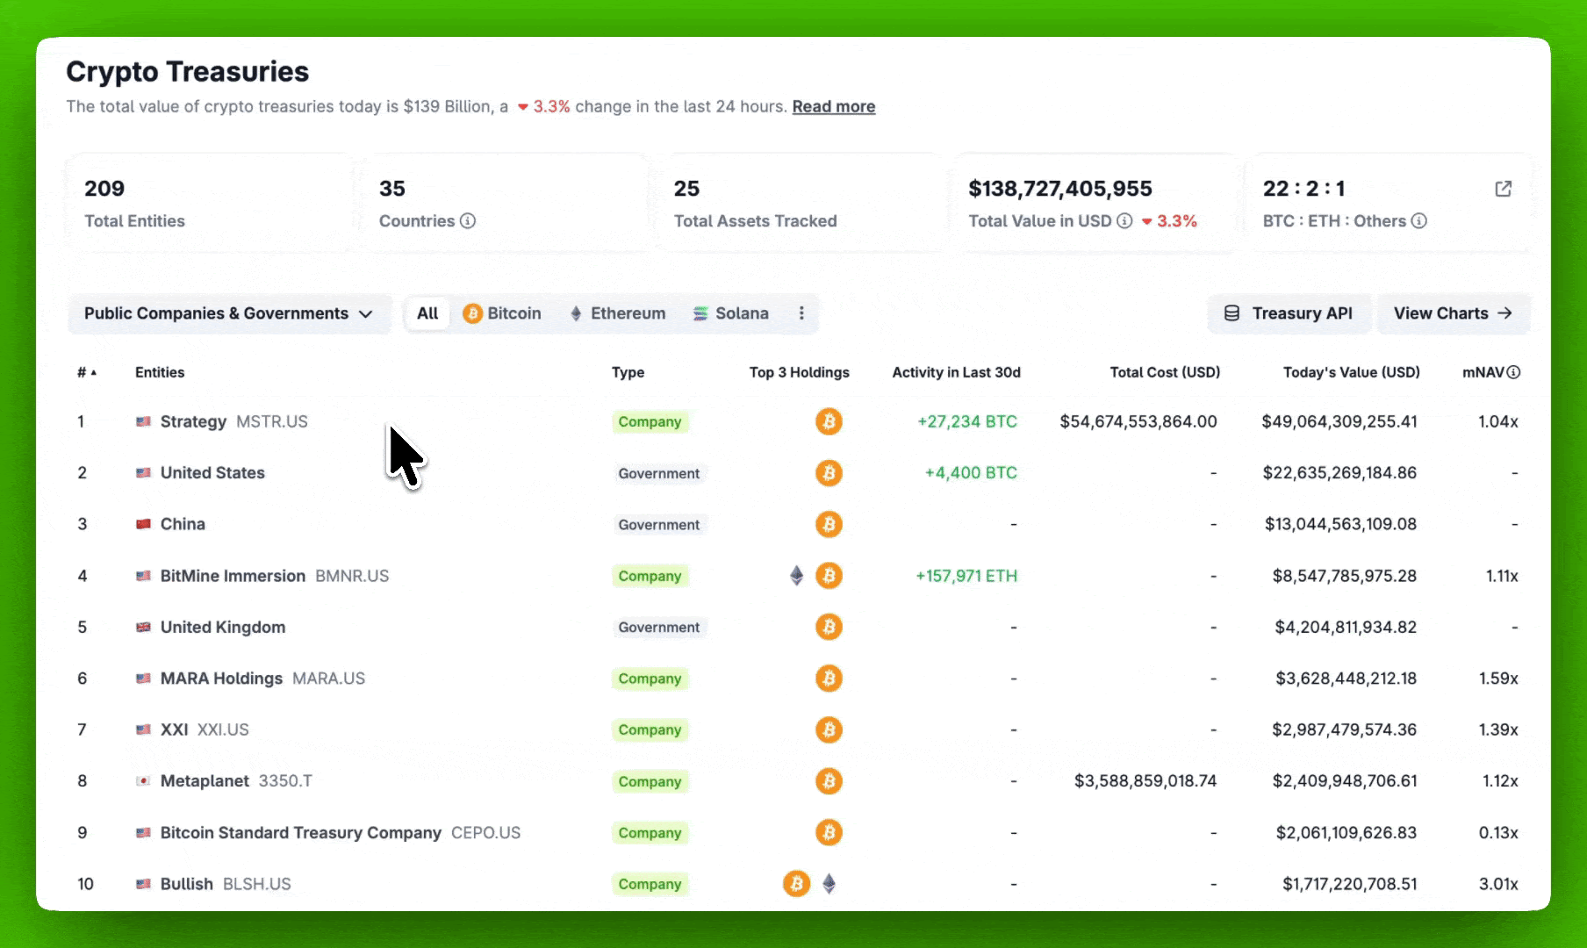Image resolution: width=1587 pixels, height=948 pixels.
Task: Click the Bitcoin icon in XXI row
Action: 829,729
